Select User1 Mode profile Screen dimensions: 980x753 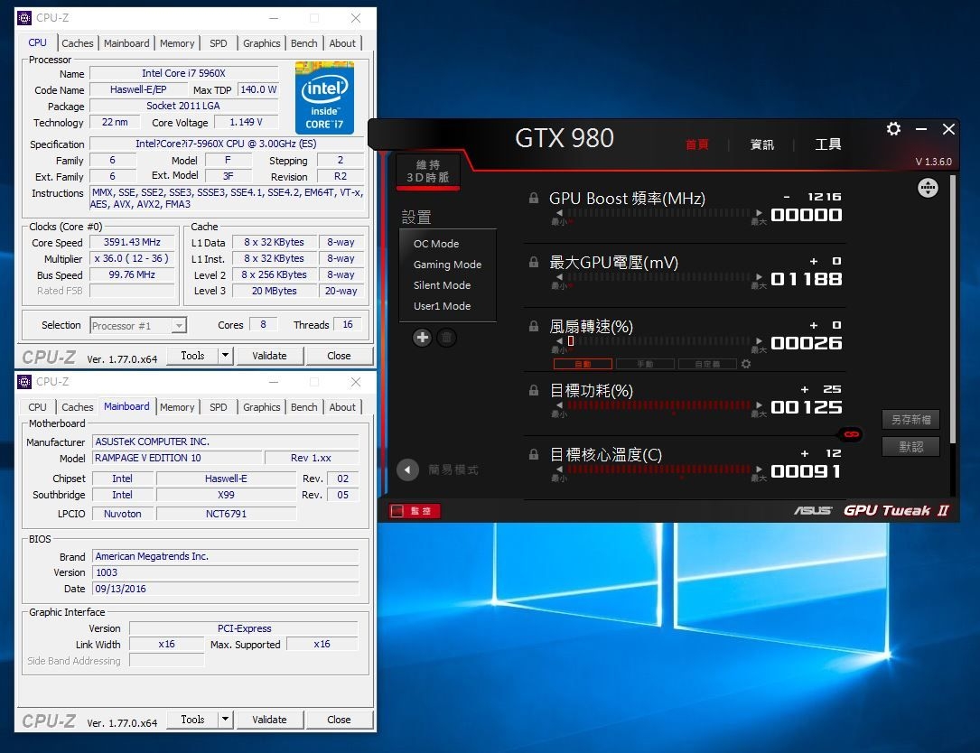click(x=442, y=306)
